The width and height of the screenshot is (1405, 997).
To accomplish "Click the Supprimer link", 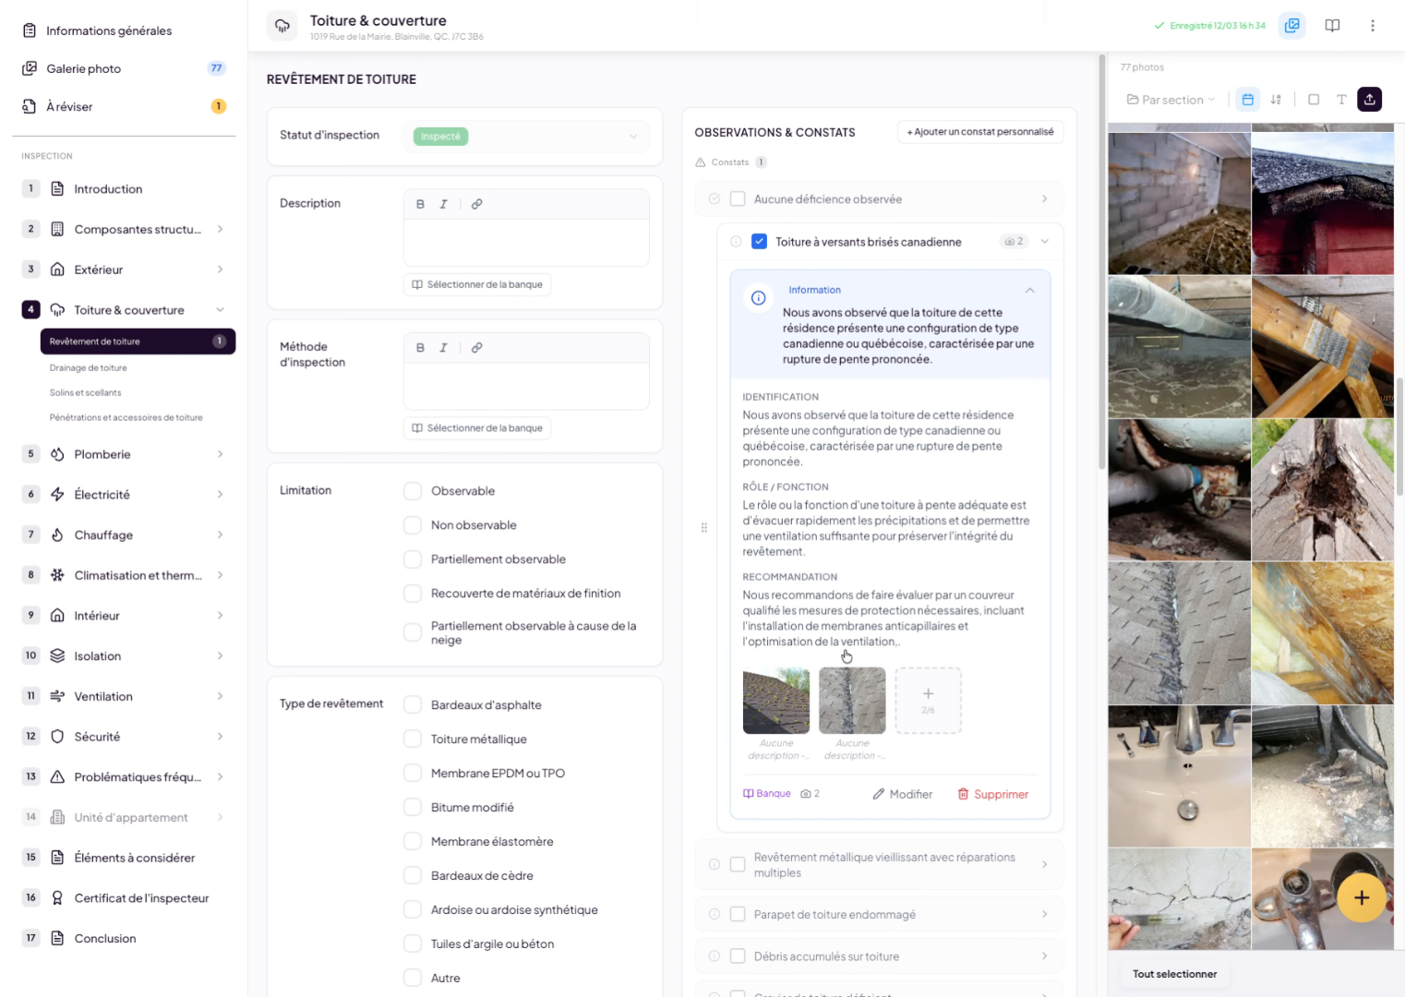I will tap(992, 794).
